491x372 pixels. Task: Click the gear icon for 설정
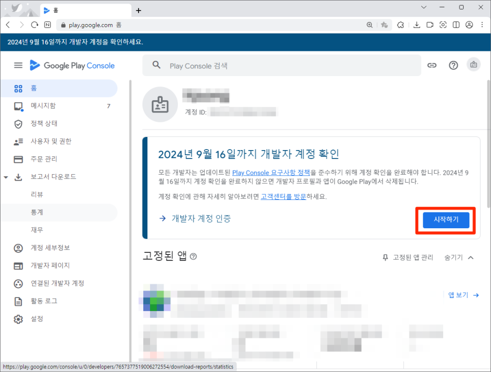pyautogui.click(x=18, y=320)
